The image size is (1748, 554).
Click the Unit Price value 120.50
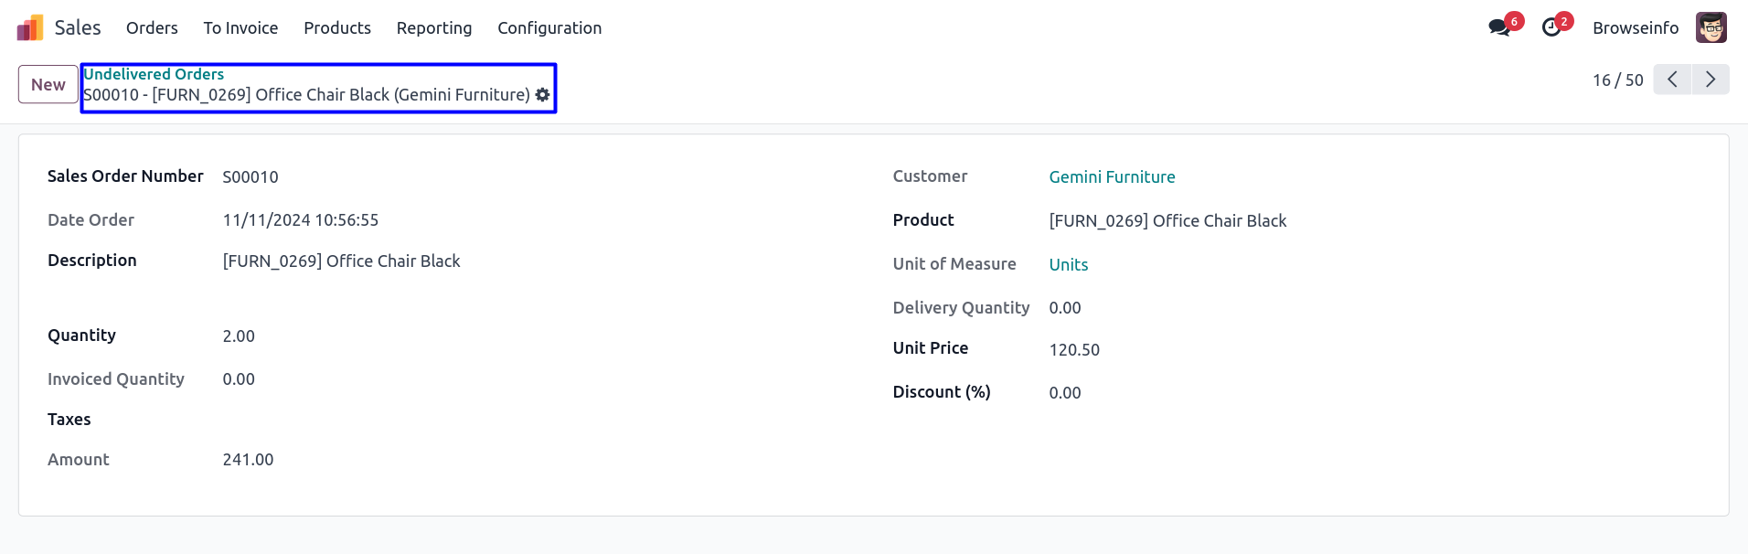(1074, 350)
